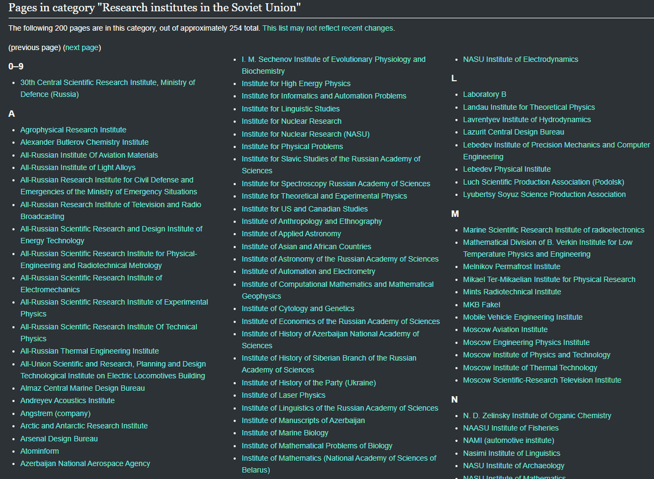The height and width of the screenshot is (479, 654).
Task: Select the Institute of Laser Physics link
Action: click(x=283, y=395)
